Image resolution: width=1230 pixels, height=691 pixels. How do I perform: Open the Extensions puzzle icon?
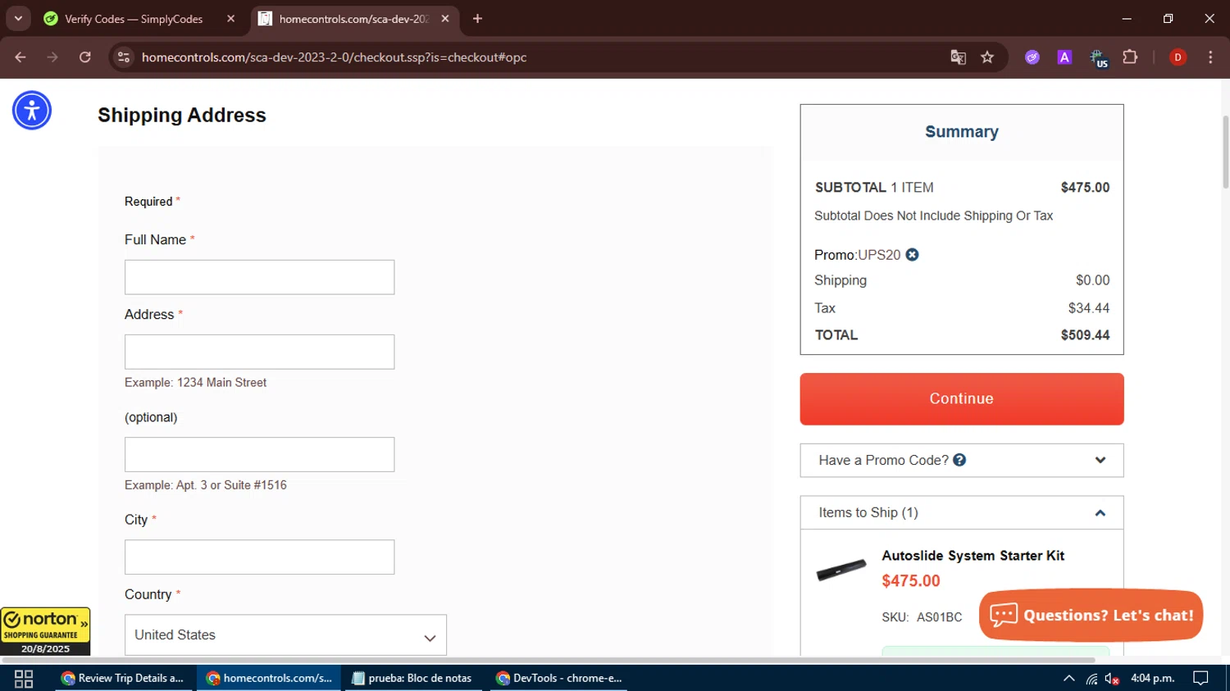click(1130, 57)
